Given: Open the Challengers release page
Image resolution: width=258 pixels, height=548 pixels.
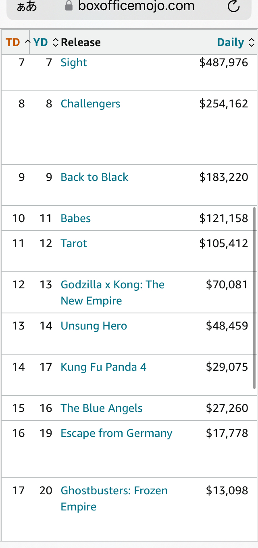Looking at the screenshot, I should click(x=90, y=104).
